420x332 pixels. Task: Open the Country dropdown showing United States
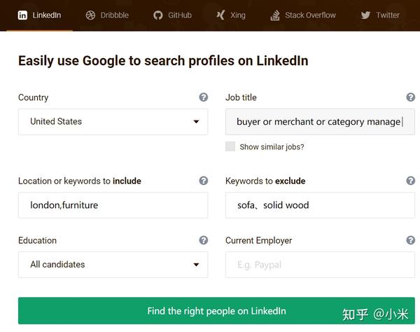click(x=113, y=122)
